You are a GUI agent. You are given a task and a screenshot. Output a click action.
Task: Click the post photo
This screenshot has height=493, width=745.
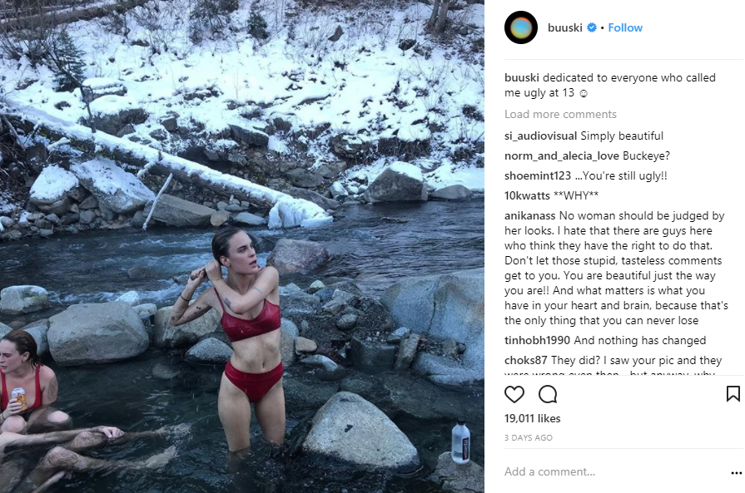point(241,246)
